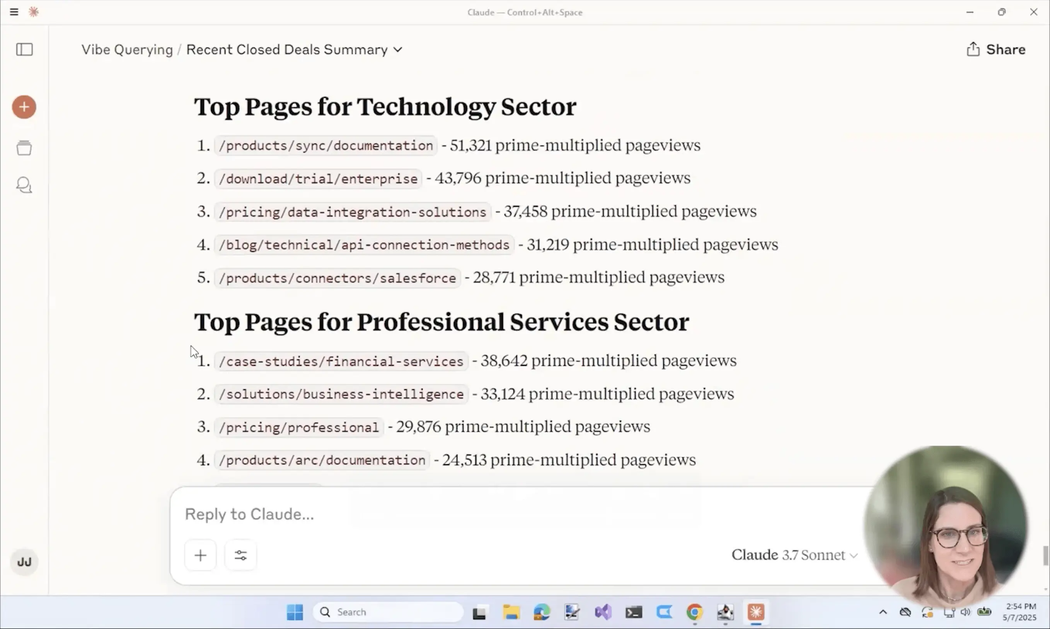Open the search and tools settings icon
The image size is (1050, 629).
[x=240, y=555]
